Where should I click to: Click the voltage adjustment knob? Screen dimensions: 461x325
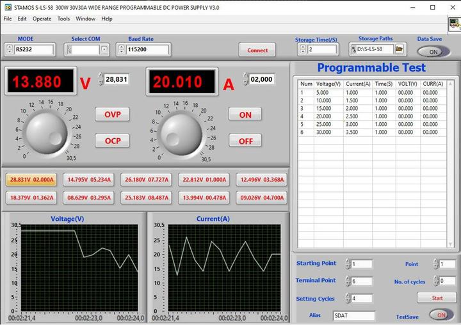(47, 133)
